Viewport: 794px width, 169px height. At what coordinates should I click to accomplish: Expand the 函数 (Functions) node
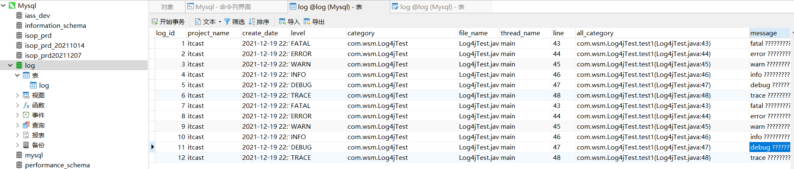pyautogui.click(x=17, y=105)
